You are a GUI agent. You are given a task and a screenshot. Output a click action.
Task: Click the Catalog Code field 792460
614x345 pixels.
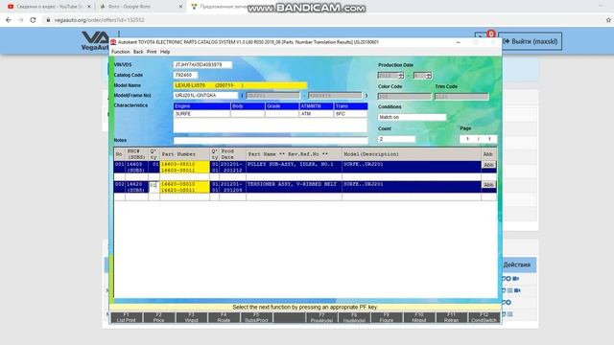click(185, 75)
